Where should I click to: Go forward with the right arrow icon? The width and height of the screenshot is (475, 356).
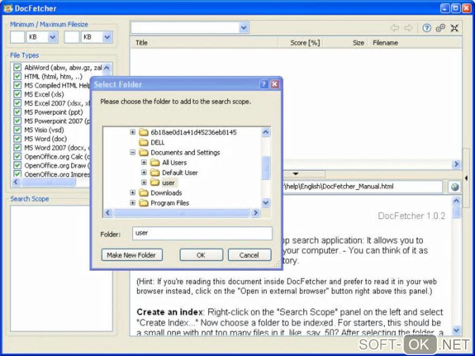pyautogui.click(x=408, y=28)
